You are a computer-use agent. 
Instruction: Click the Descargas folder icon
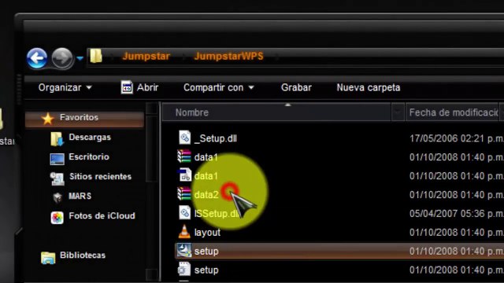[57, 138]
